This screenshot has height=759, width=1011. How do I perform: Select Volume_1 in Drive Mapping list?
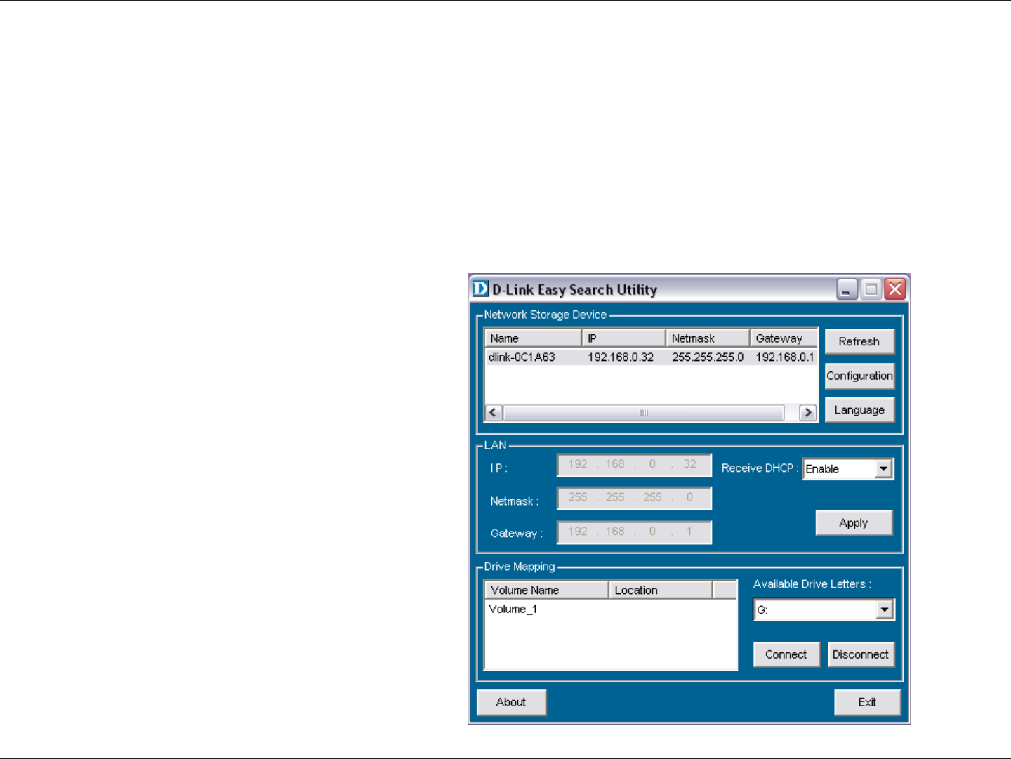click(x=513, y=609)
